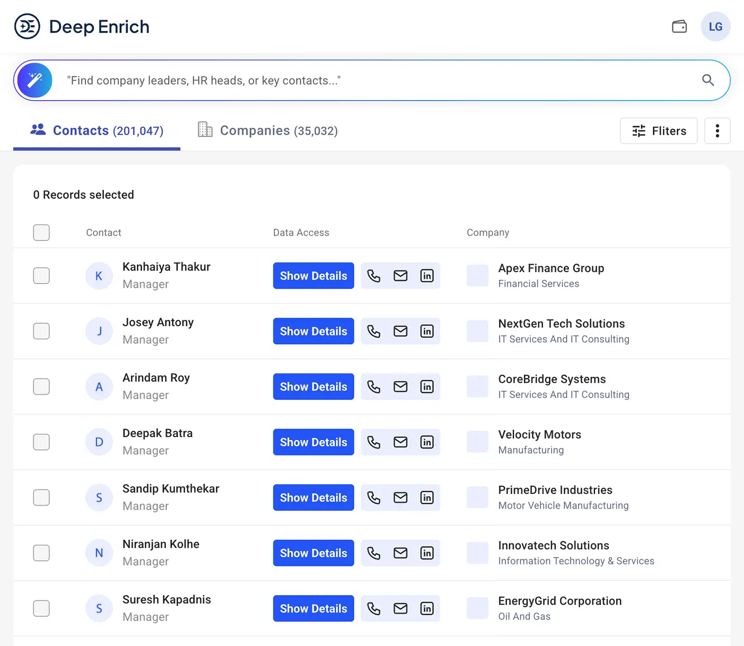The width and height of the screenshot is (744, 646).
Task: Focus the contact search input field
Action: pyautogui.click(x=371, y=81)
